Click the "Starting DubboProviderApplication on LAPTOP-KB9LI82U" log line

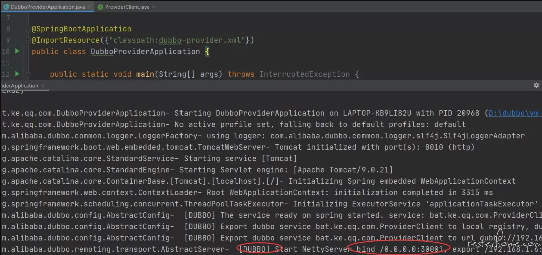[272, 113]
